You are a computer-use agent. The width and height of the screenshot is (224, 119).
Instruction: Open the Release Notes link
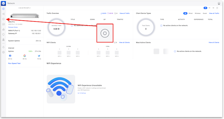(x=13, y=27)
